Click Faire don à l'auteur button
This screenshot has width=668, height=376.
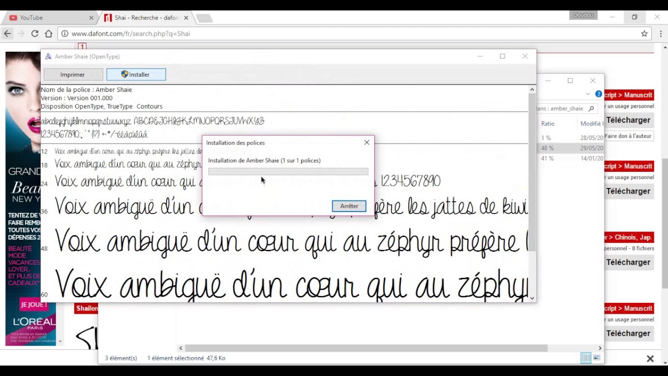[628, 136]
